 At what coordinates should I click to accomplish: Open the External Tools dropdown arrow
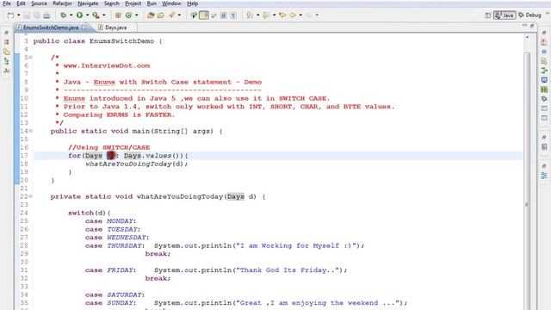103,15
